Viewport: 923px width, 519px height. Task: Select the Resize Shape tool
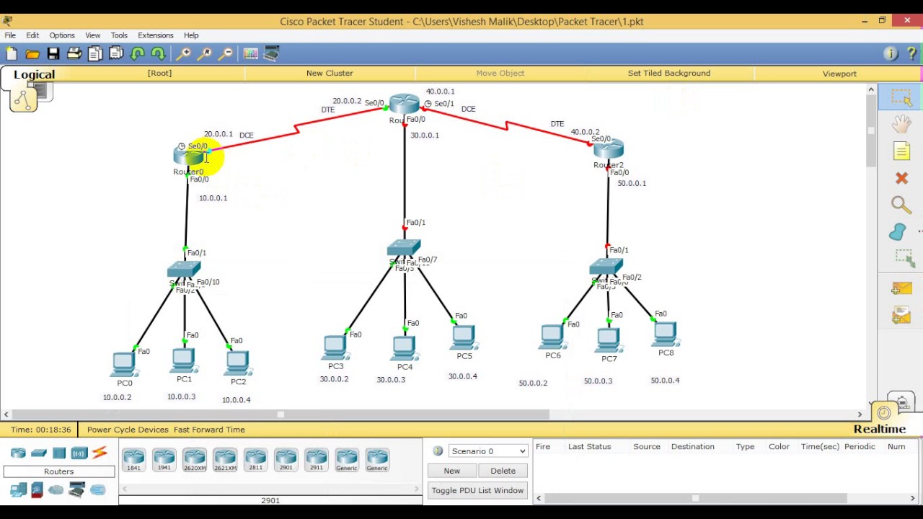[904, 258]
